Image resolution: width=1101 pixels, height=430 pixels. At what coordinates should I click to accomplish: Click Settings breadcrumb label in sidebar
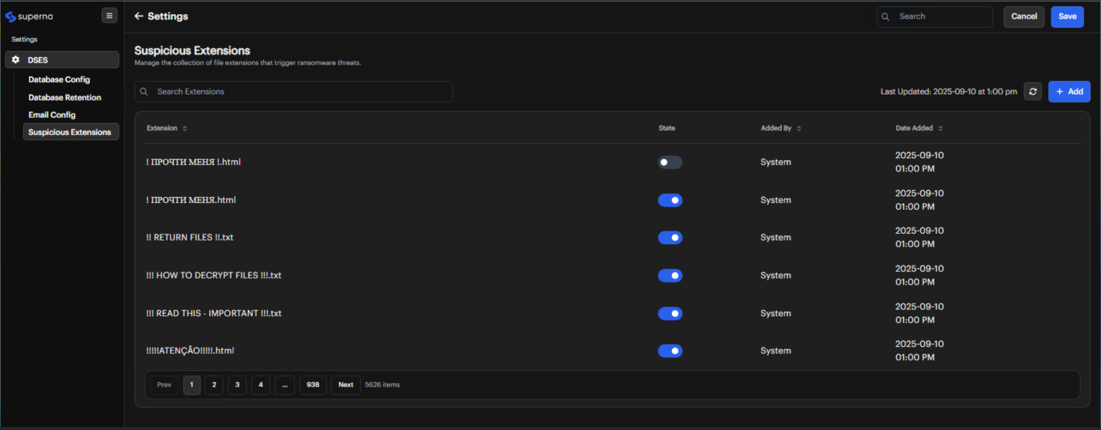click(x=24, y=39)
